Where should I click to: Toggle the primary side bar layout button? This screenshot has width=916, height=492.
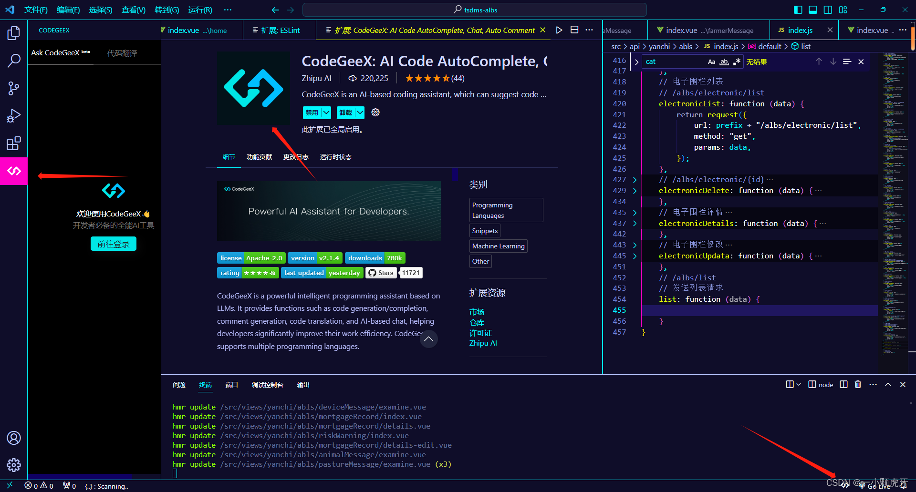(798, 10)
